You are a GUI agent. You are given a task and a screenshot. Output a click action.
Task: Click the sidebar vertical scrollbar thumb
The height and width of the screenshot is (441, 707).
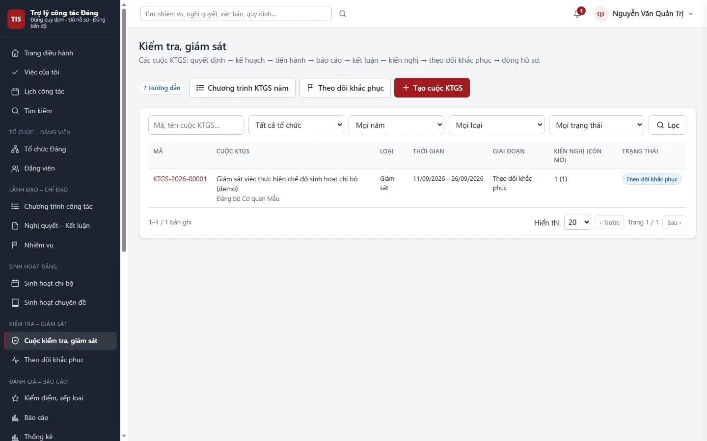click(124, 130)
